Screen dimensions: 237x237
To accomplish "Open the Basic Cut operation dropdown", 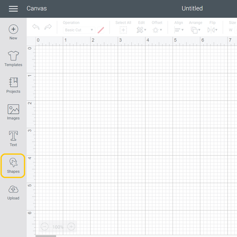I will (79, 30).
